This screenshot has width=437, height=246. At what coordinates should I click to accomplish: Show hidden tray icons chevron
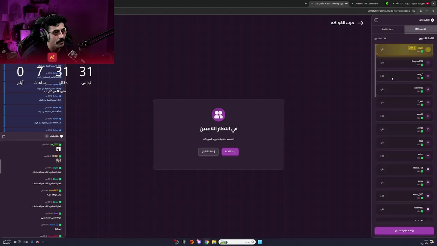[x=43, y=242]
